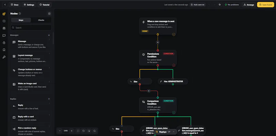Toggle the Auto save on switch

[198, 5]
